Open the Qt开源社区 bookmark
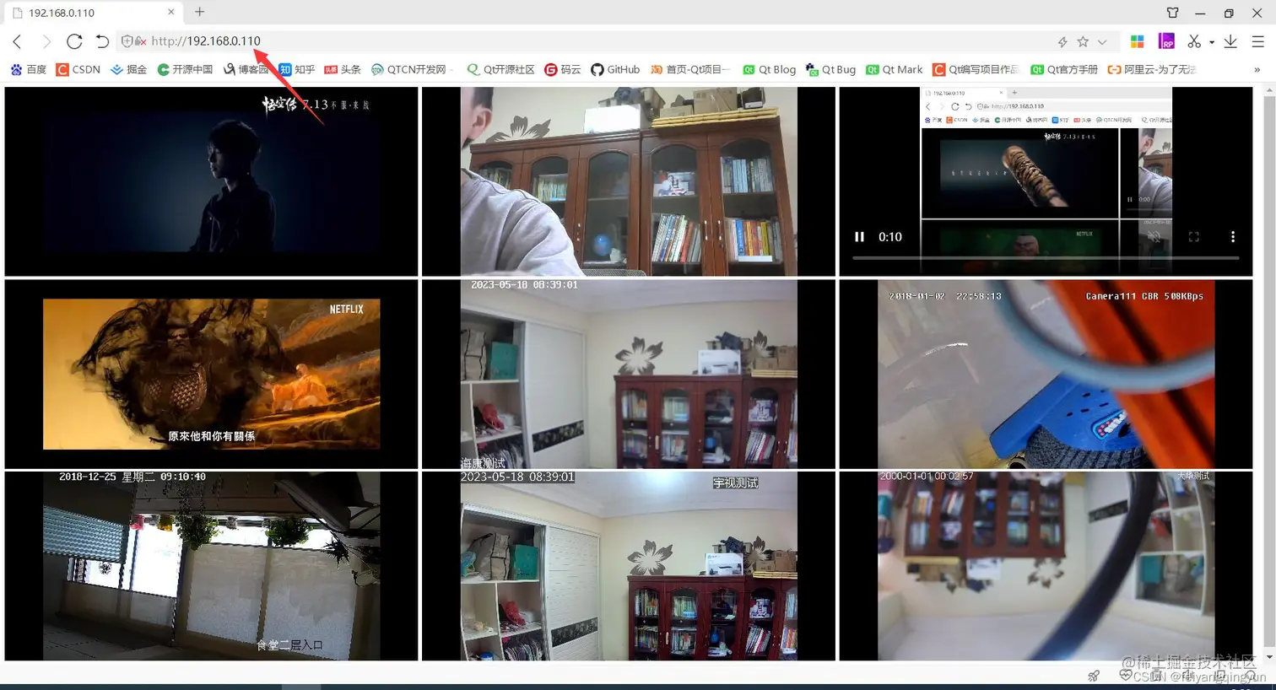The width and height of the screenshot is (1276, 690). click(501, 69)
